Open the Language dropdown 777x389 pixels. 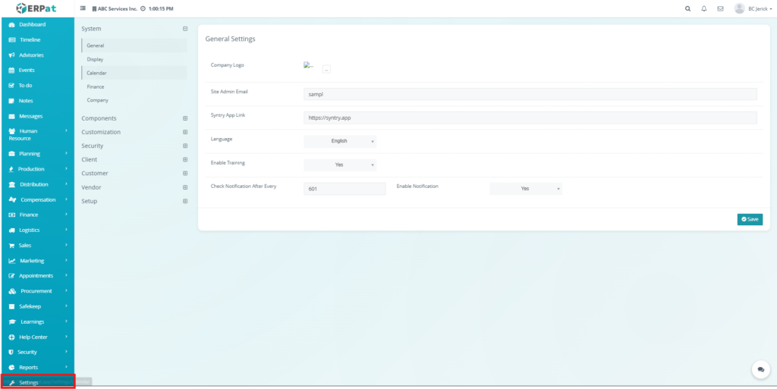339,141
